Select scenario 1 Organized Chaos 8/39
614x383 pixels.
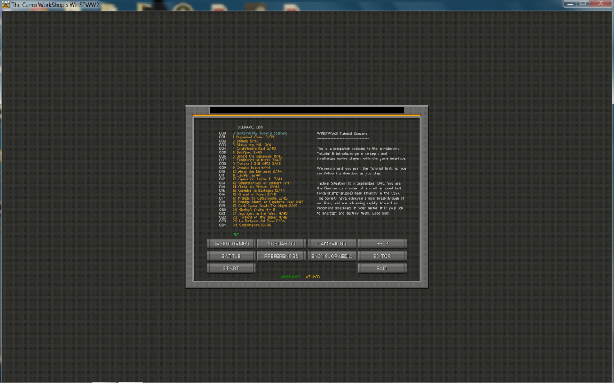coord(254,137)
